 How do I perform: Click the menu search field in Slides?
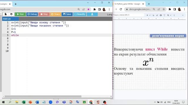128,15
